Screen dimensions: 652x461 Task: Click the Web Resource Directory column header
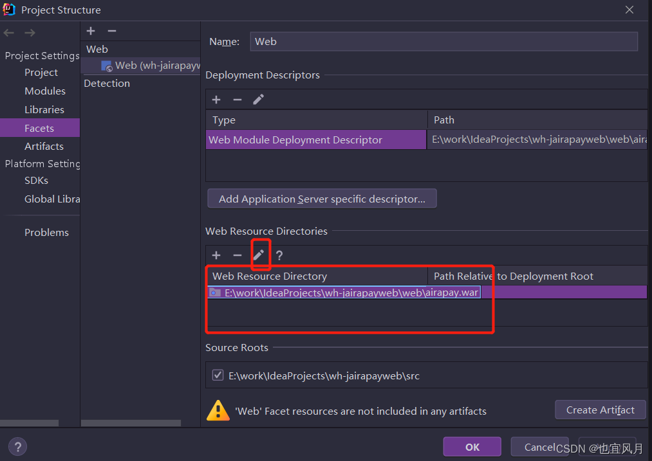click(x=317, y=276)
